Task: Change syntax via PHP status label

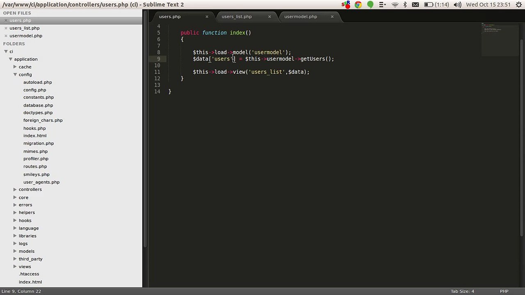Action: (504, 291)
